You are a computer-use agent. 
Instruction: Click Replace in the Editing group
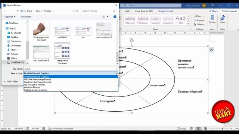pyautogui.click(x=199, y=20)
